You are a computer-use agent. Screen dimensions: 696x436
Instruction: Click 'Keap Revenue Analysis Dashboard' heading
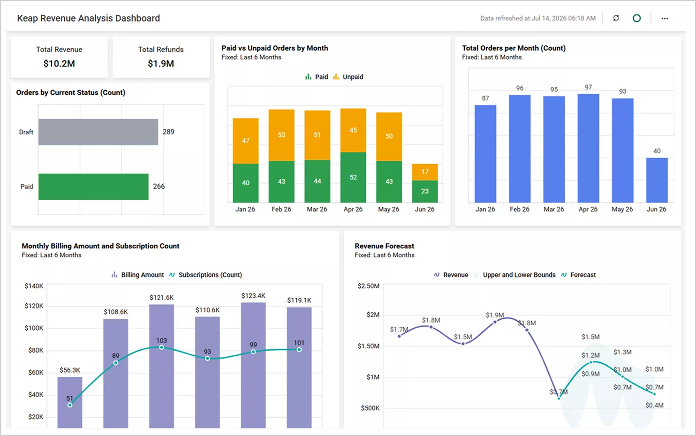coord(89,18)
